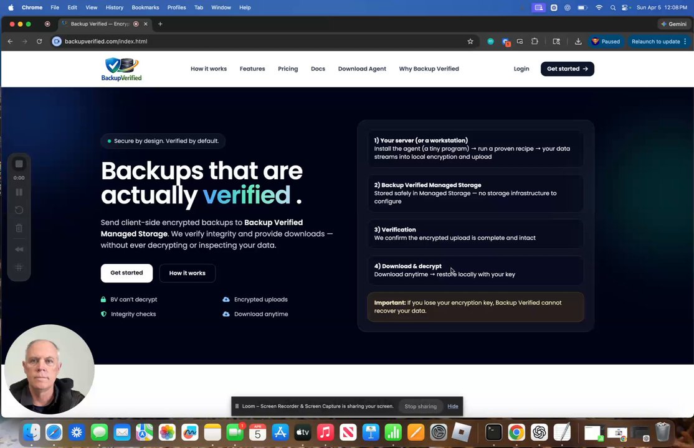Open Download Agent page
This screenshot has width=694, height=448.
362,69
